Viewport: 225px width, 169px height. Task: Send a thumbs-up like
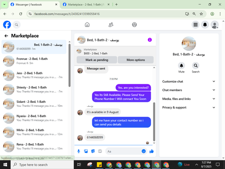(x=152, y=151)
